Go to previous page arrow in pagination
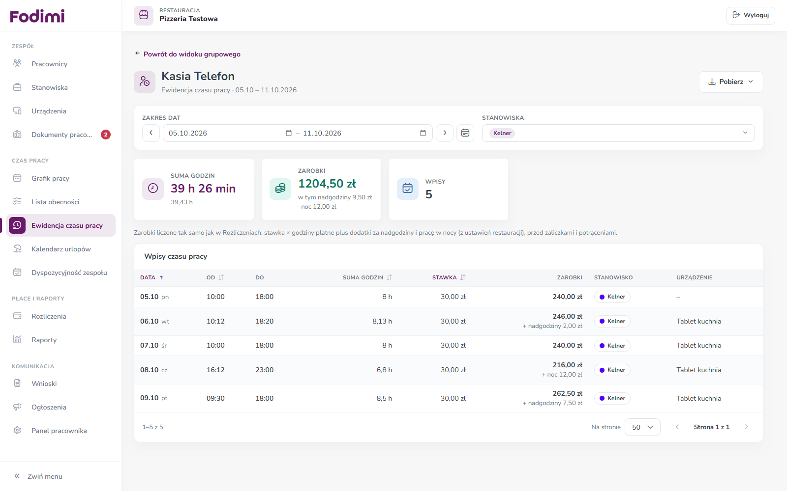 click(x=677, y=427)
